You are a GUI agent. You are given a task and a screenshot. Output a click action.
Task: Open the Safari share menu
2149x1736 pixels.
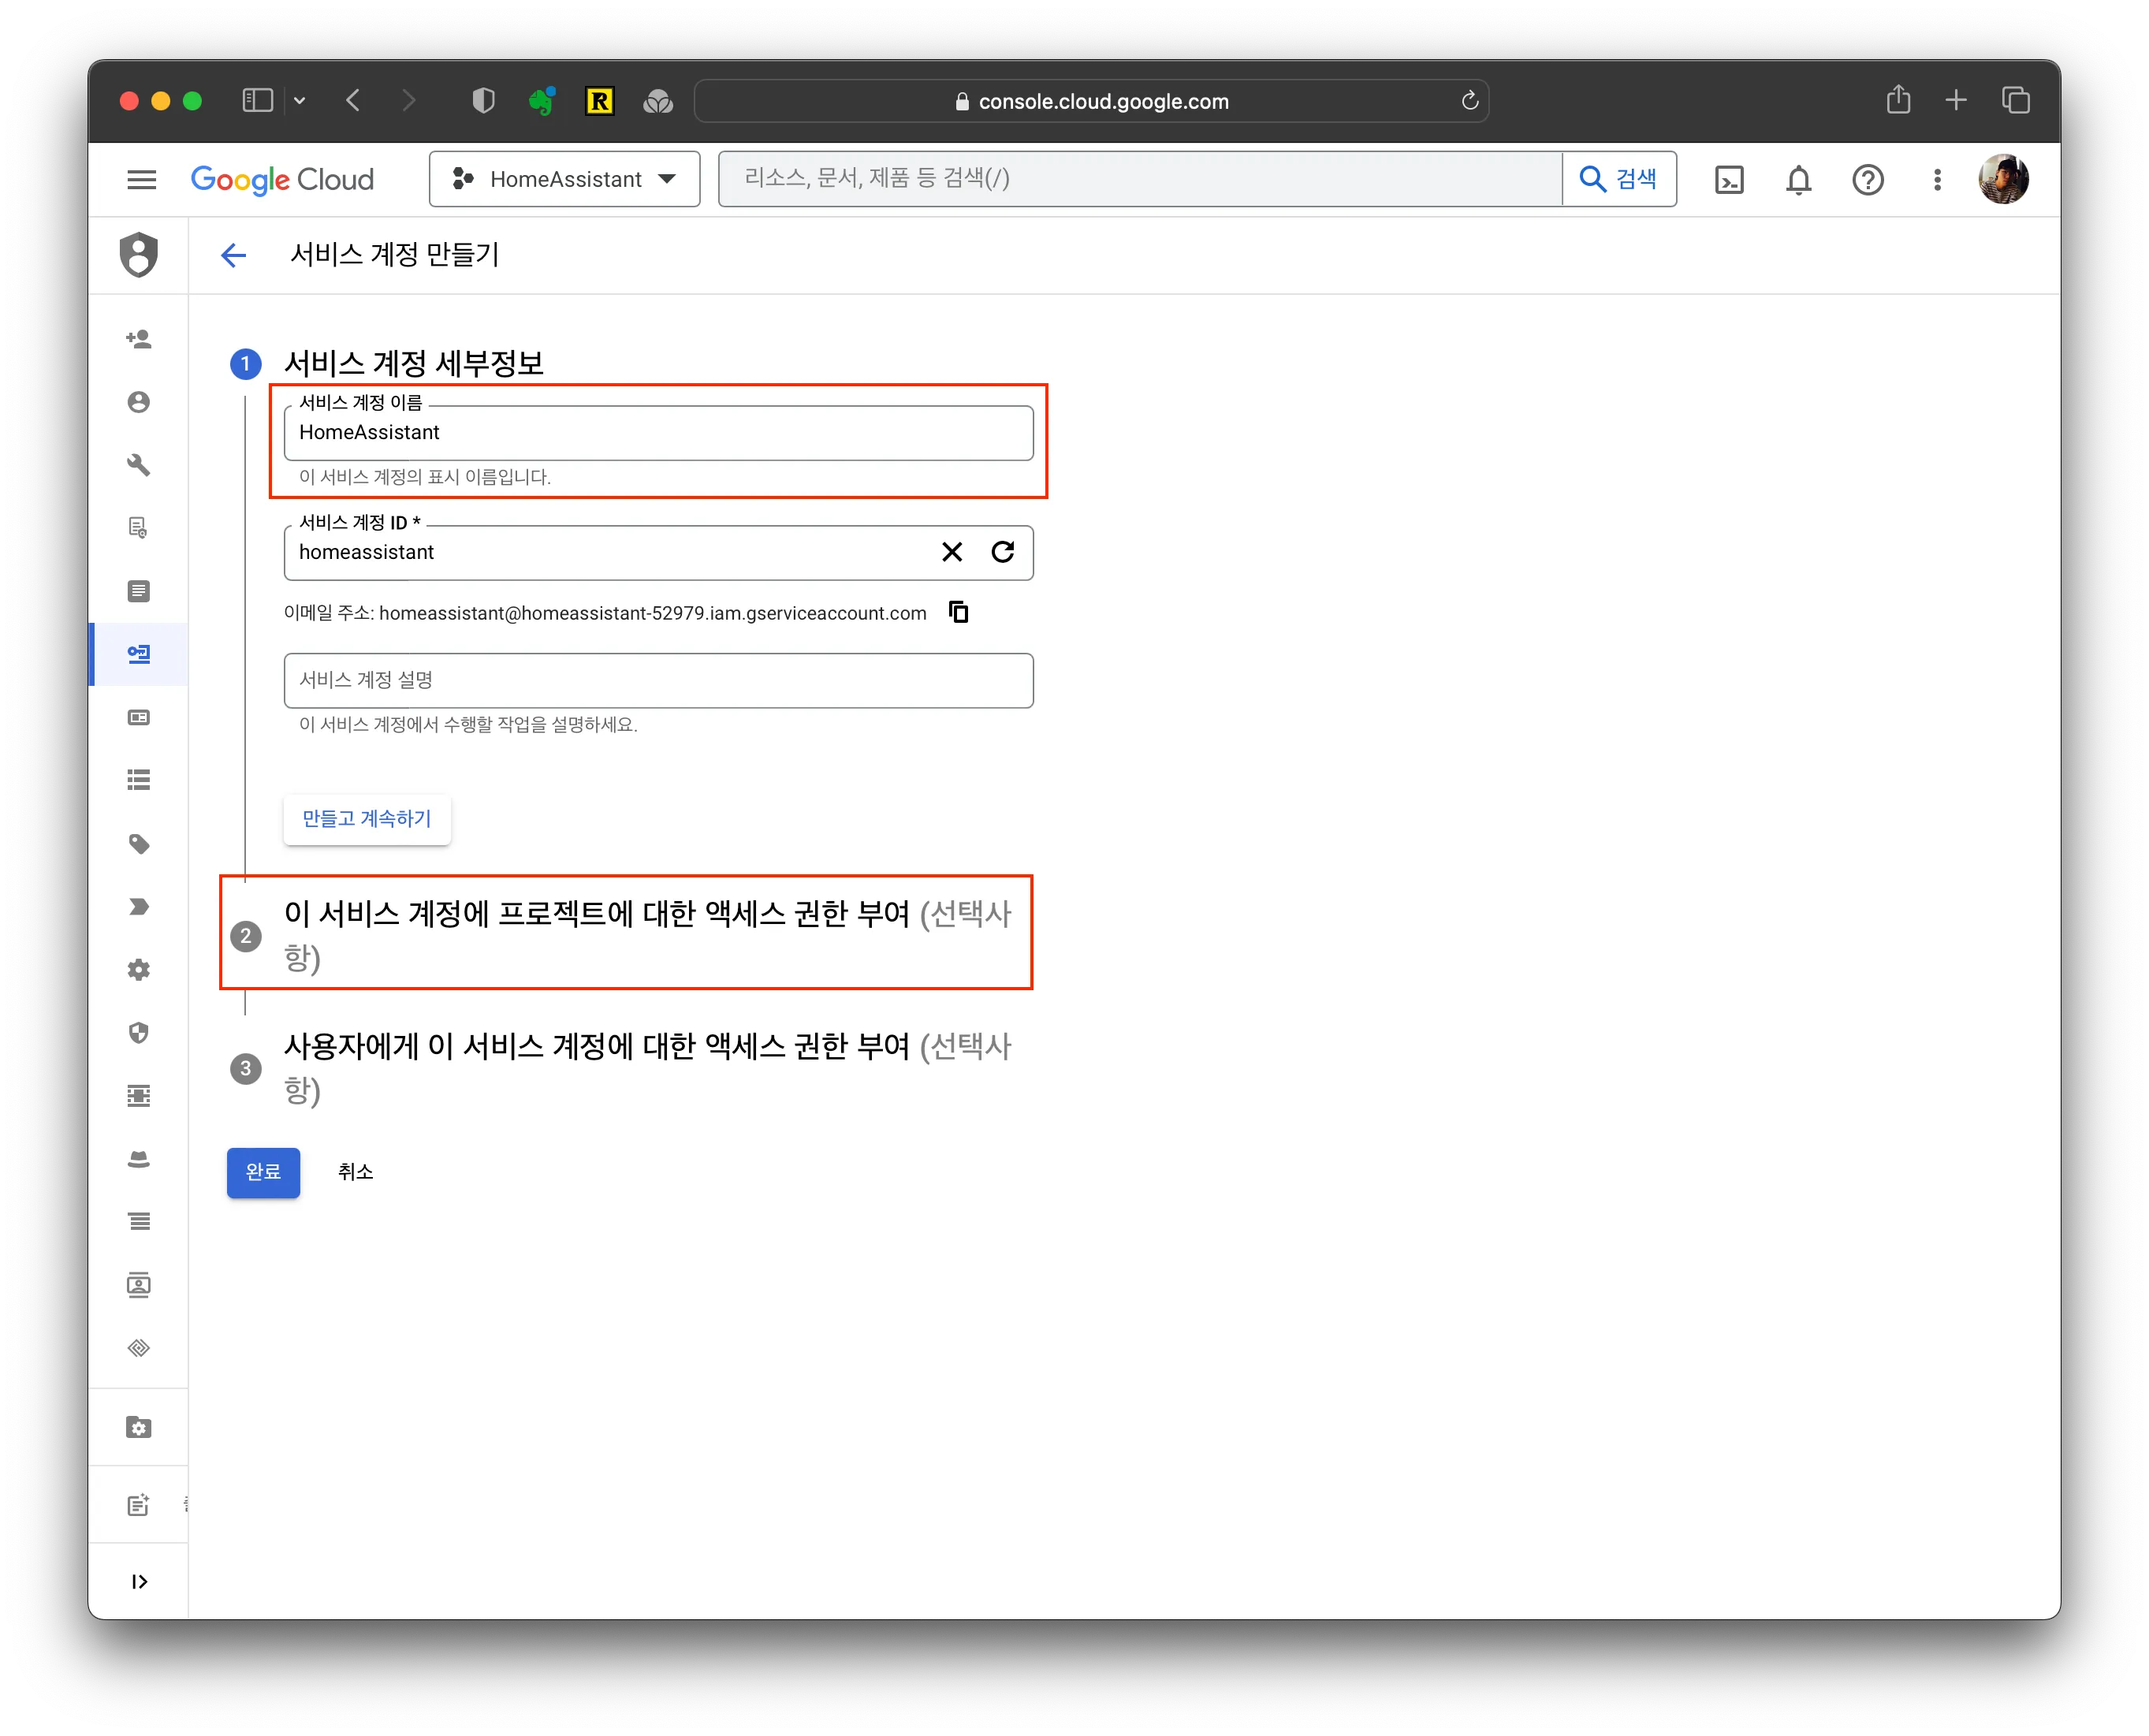[x=1898, y=100]
